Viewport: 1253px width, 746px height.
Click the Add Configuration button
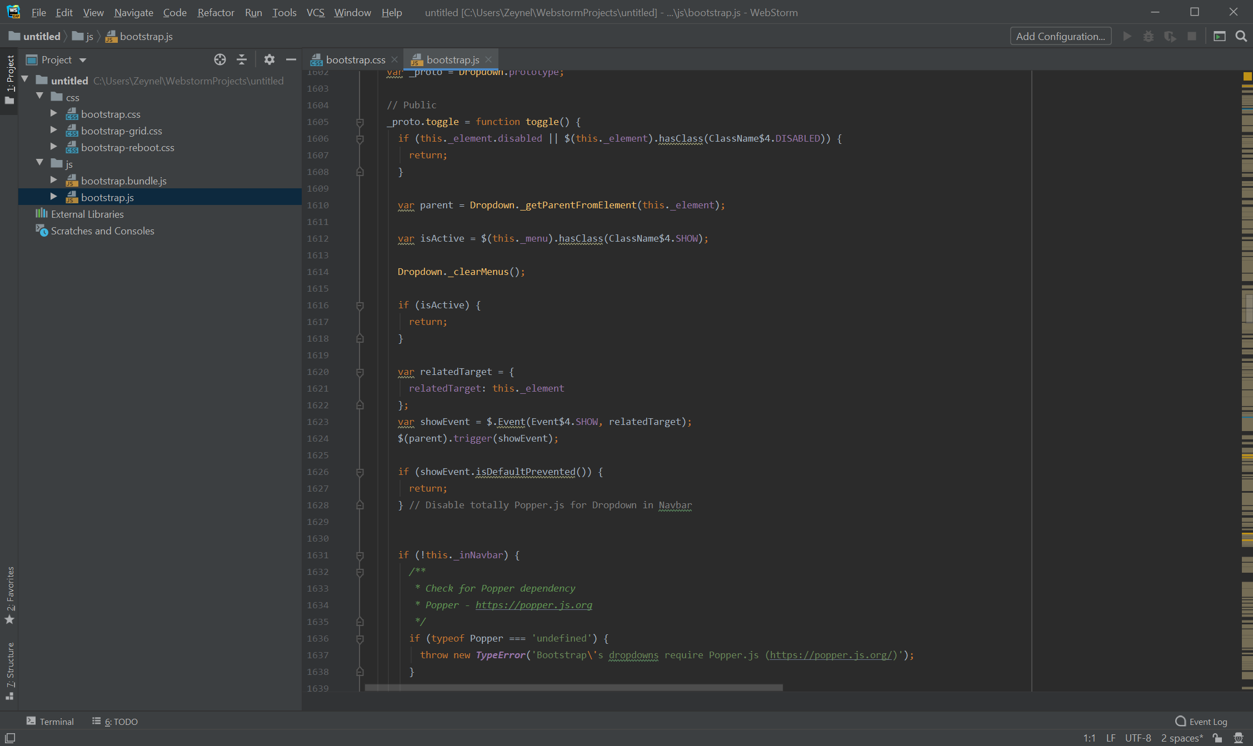[1060, 37]
